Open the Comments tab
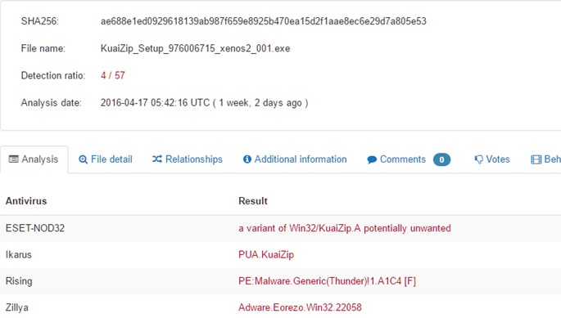Viewport: 561px width, 318px height. click(x=409, y=159)
